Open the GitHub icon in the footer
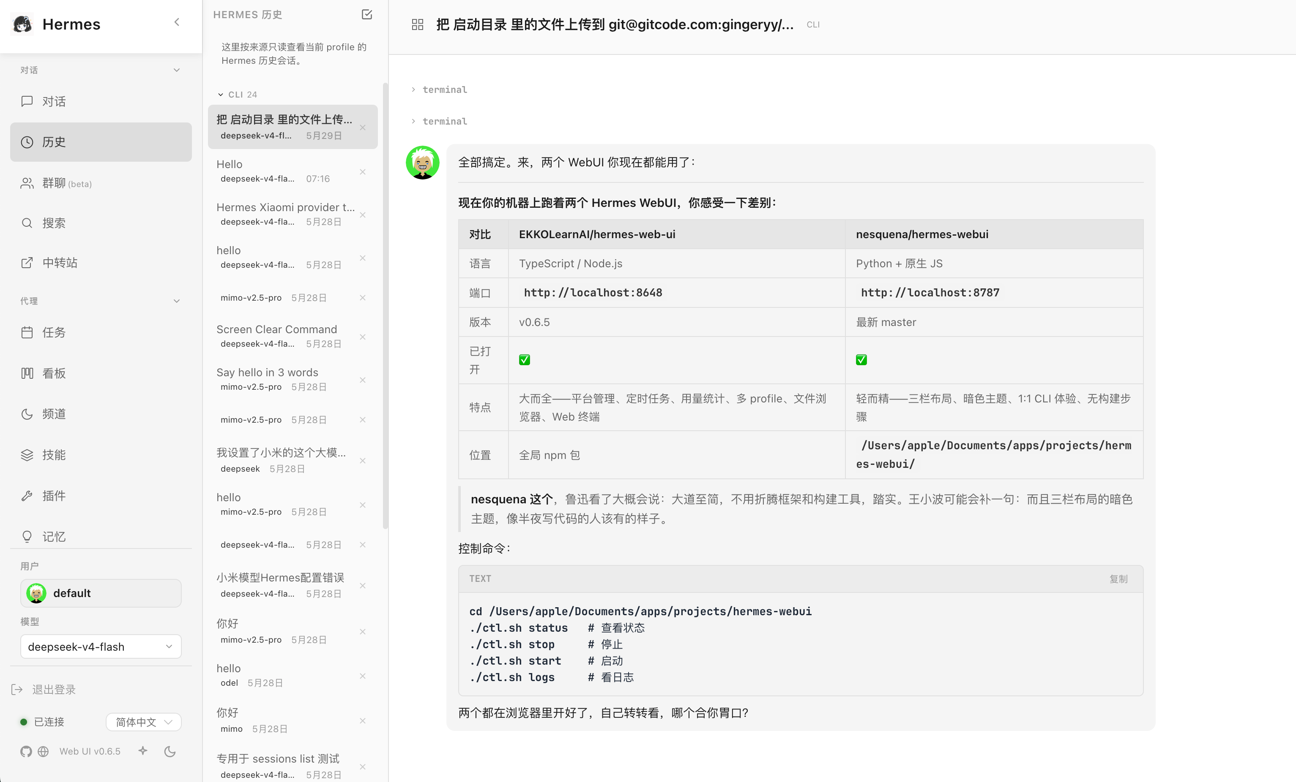The image size is (1296, 782). coord(26,752)
